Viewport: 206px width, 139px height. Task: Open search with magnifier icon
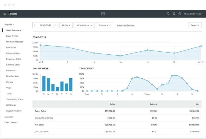tap(168, 14)
